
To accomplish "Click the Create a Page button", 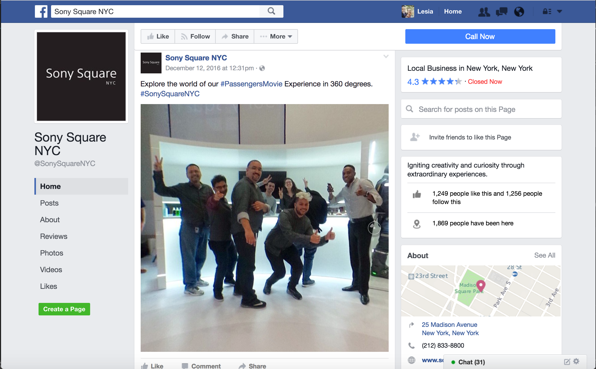I will coord(64,309).
